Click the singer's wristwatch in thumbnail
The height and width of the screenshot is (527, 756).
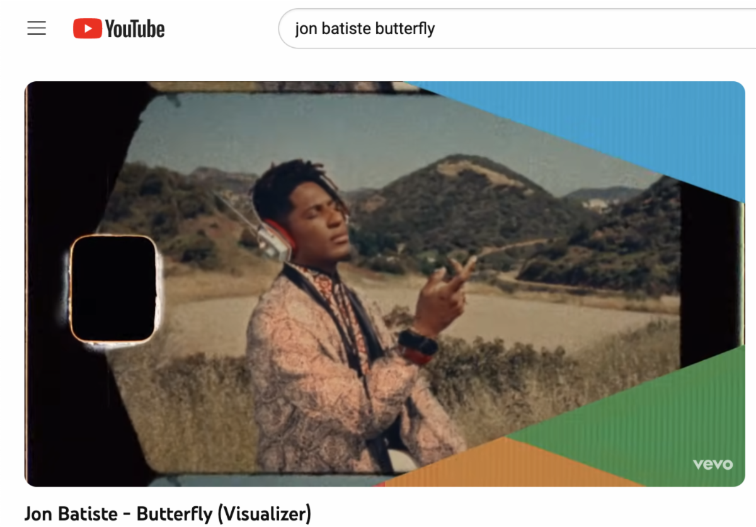click(x=418, y=343)
